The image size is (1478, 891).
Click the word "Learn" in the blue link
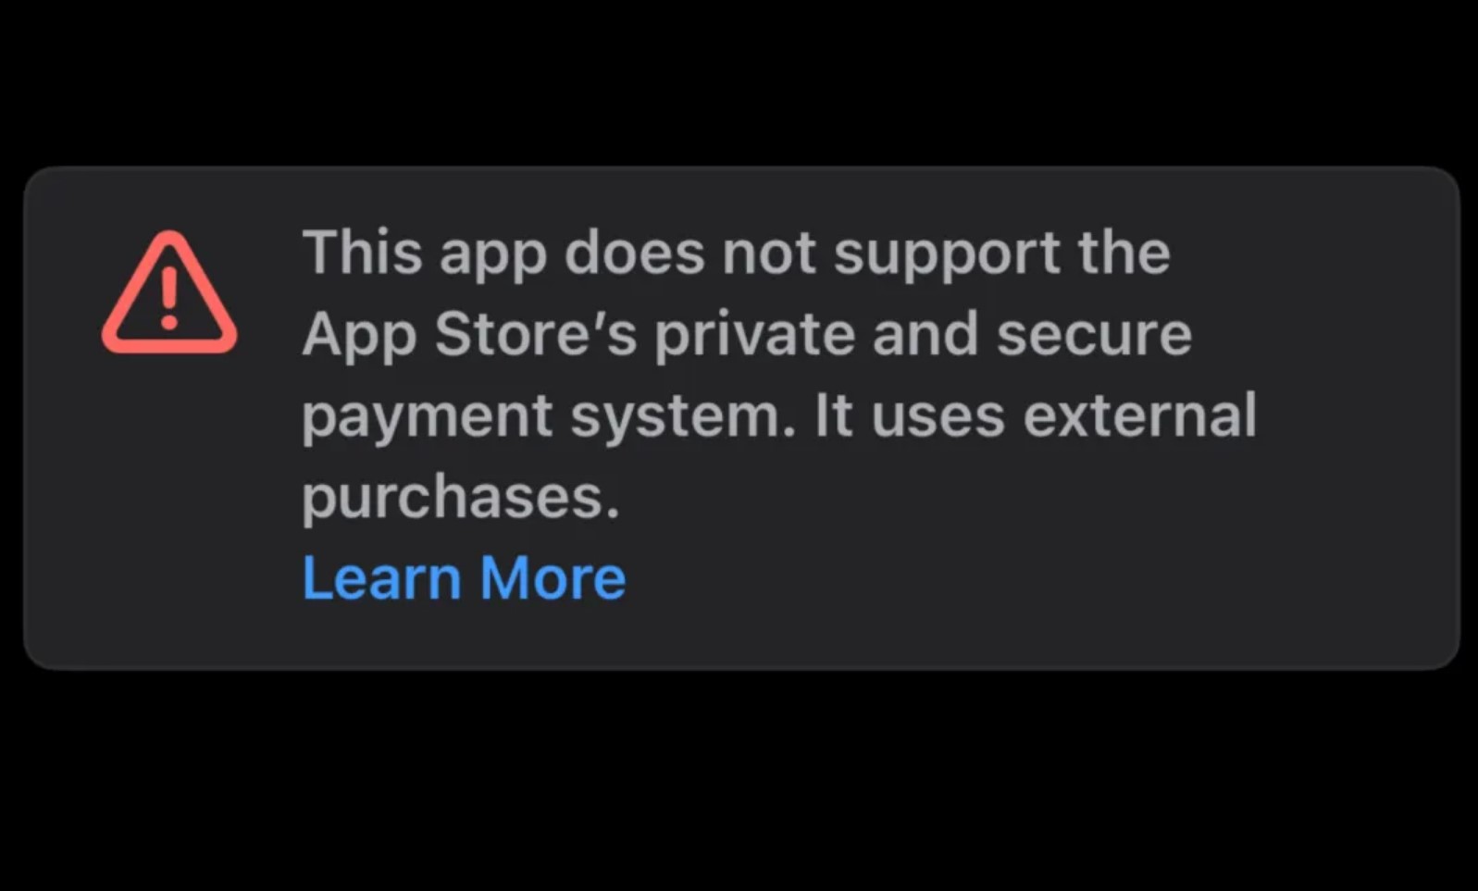382,578
